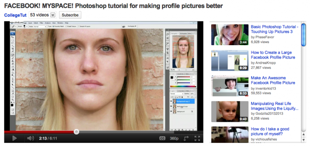310x146 pixels.
Task: Click the blue Ps logo in toolbox
Action: [13, 34]
